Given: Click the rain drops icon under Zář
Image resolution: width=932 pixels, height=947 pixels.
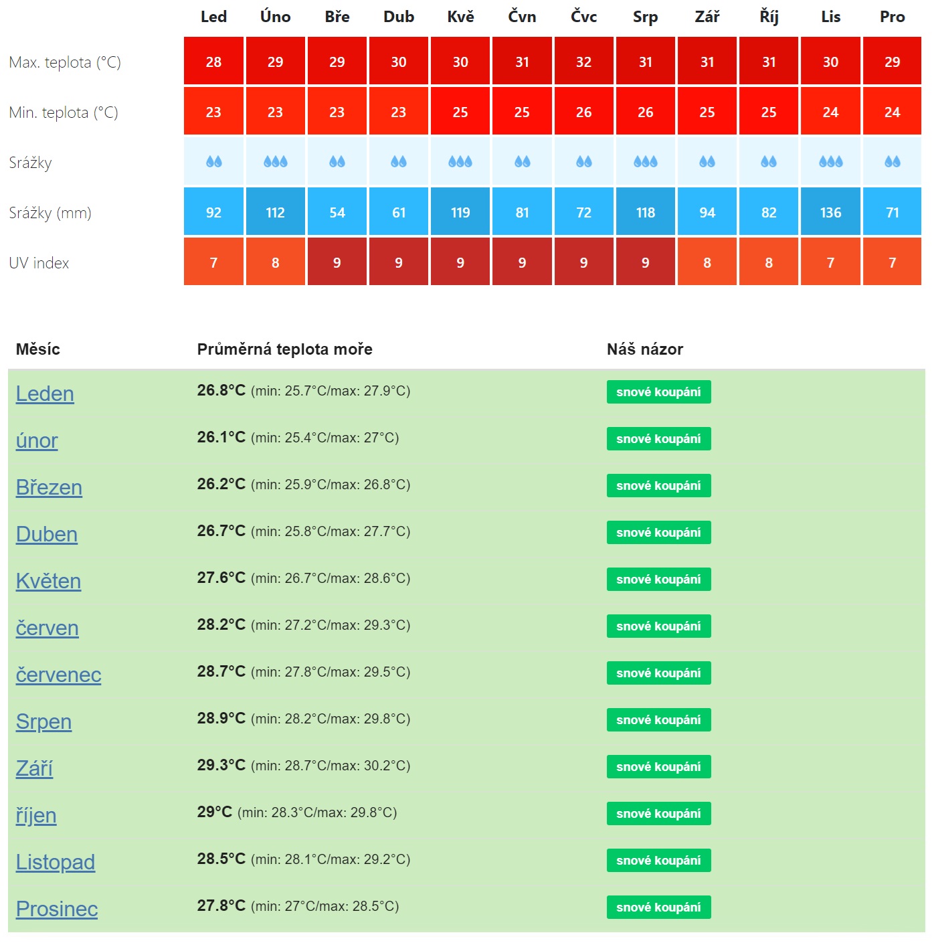Looking at the screenshot, I should click(x=707, y=161).
